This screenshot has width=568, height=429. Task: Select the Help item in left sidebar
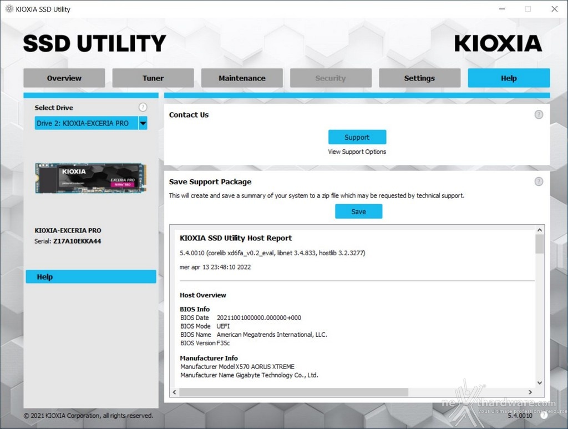click(x=91, y=277)
